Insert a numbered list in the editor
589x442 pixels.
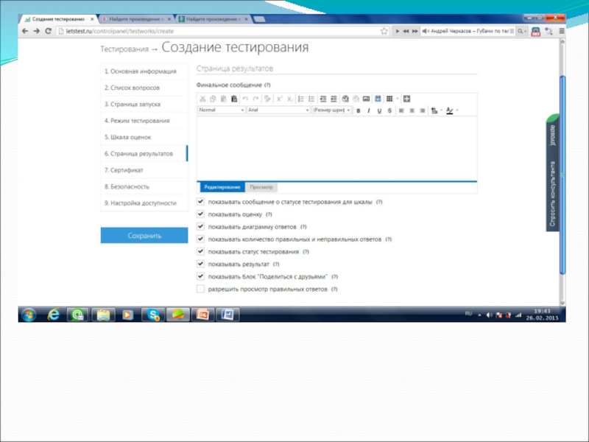click(x=301, y=99)
